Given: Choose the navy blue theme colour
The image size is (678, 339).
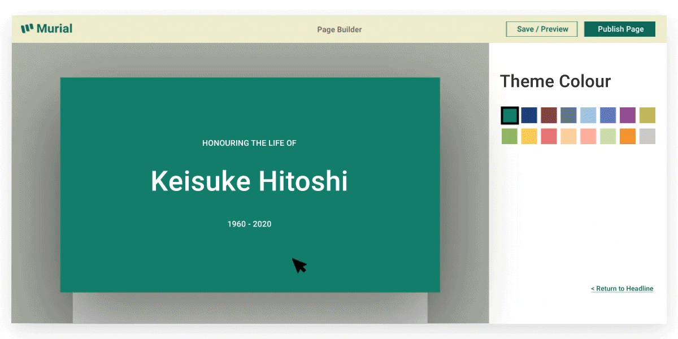Looking at the screenshot, I should (529, 115).
